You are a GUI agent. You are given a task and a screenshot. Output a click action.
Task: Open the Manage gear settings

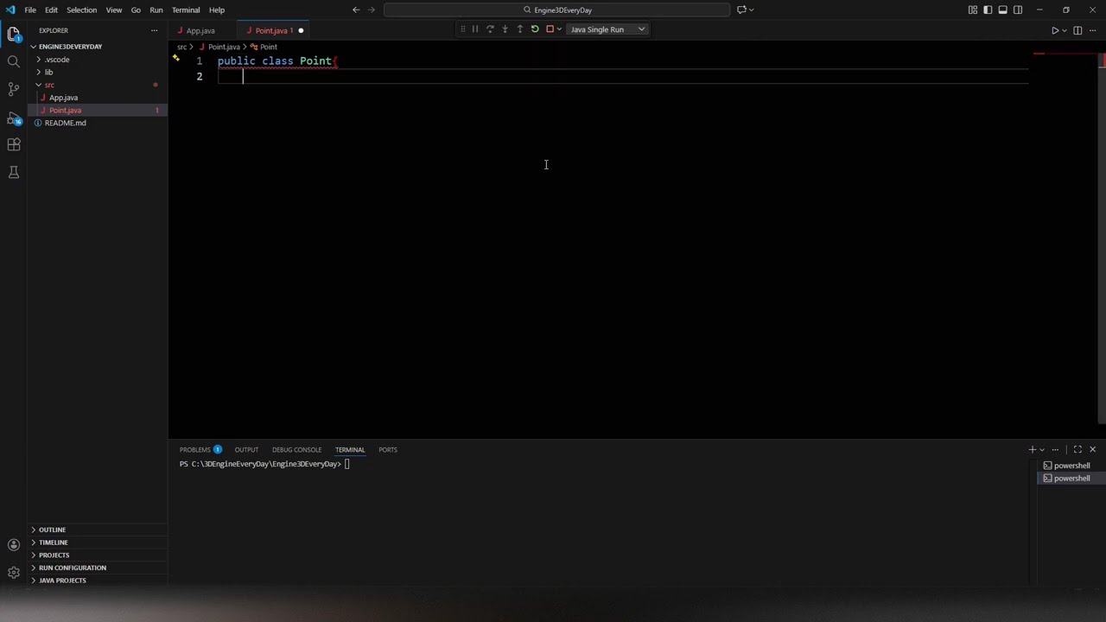coord(14,573)
